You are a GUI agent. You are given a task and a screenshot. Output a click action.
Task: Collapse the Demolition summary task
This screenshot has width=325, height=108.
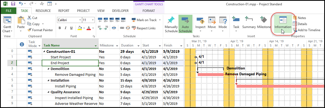(x=48, y=69)
